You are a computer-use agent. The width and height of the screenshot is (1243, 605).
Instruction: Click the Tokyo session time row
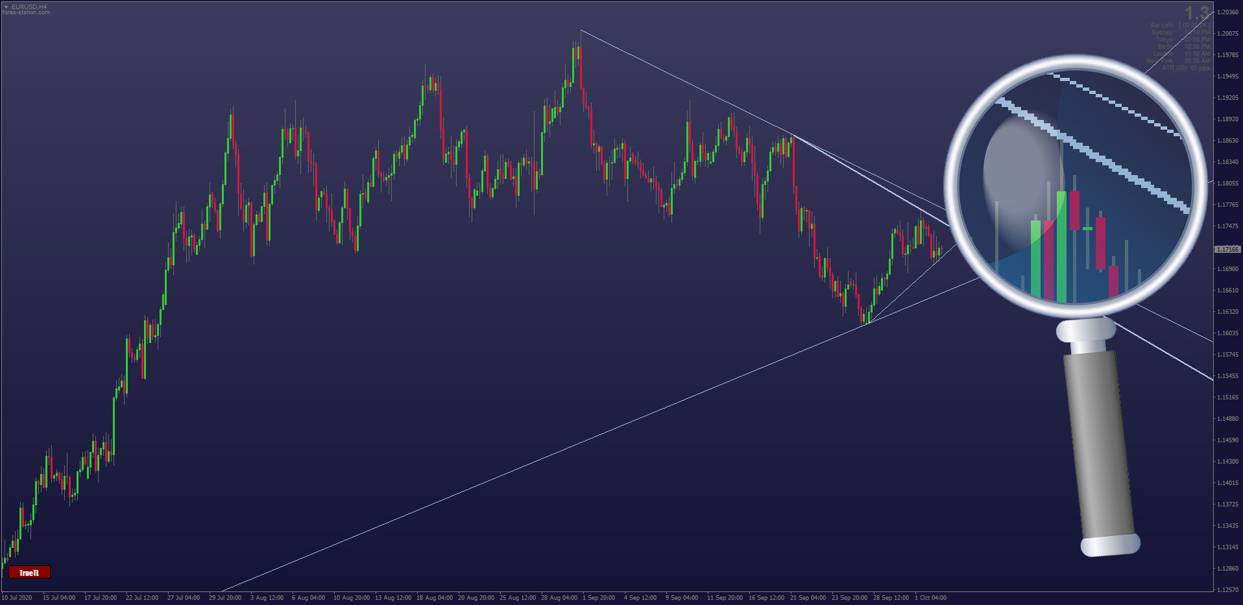[x=1182, y=40]
